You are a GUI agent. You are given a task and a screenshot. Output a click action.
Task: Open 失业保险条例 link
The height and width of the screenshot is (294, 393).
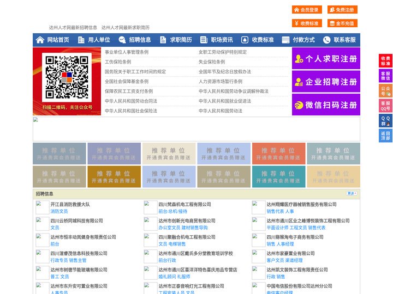(212, 62)
